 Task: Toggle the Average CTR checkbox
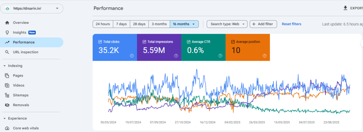188,42
